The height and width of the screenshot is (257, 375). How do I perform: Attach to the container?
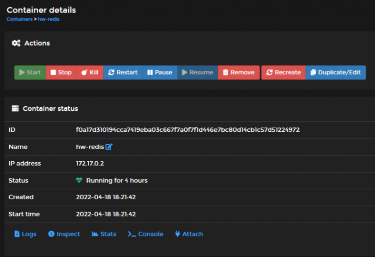pyautogui.click(x=189, y=234)
